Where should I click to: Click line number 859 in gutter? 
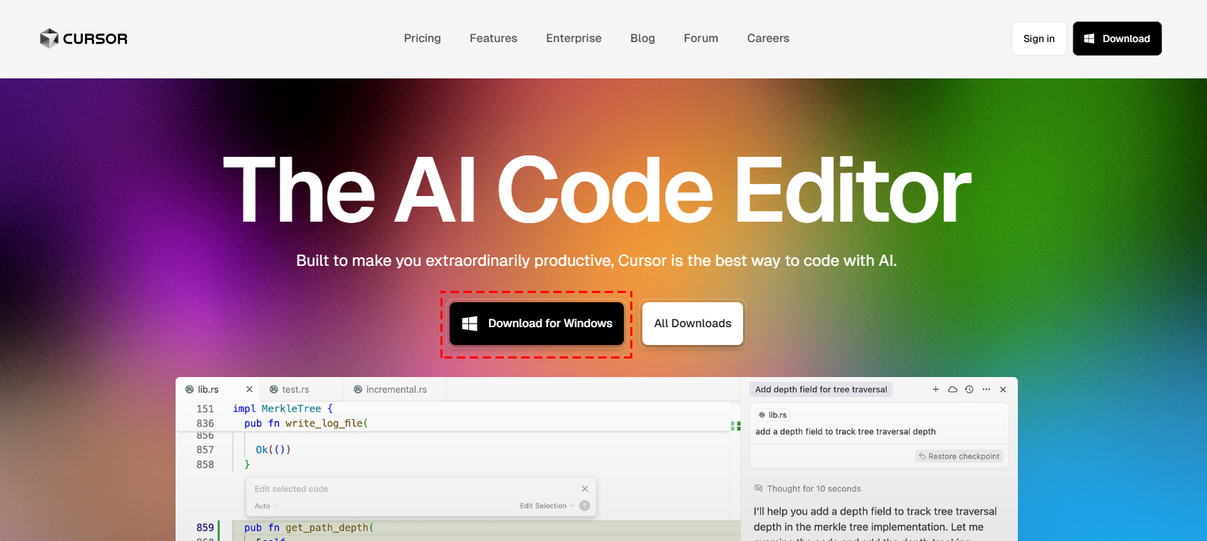(205, 527)
